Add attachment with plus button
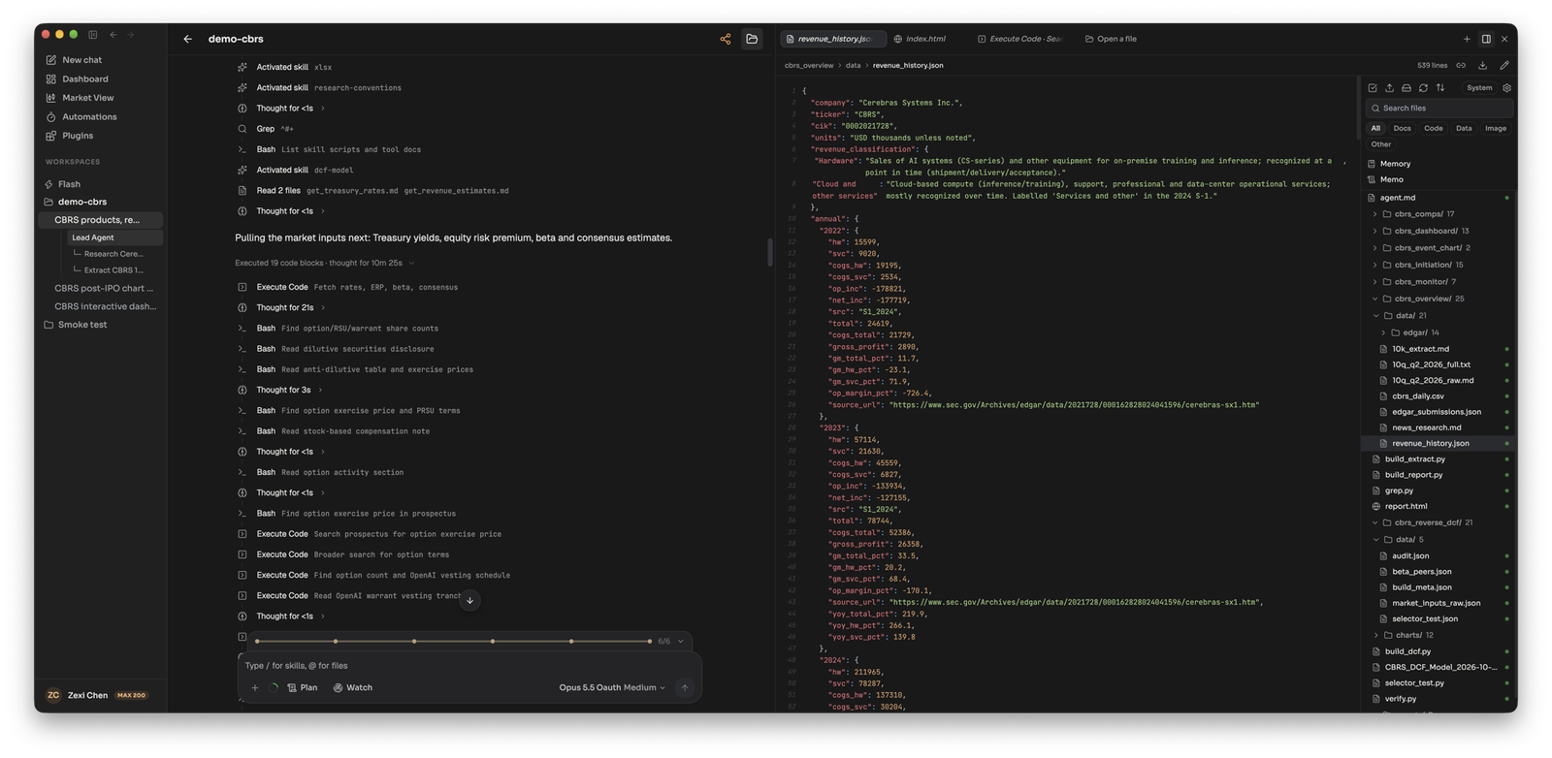 click(x=255, y=688)
